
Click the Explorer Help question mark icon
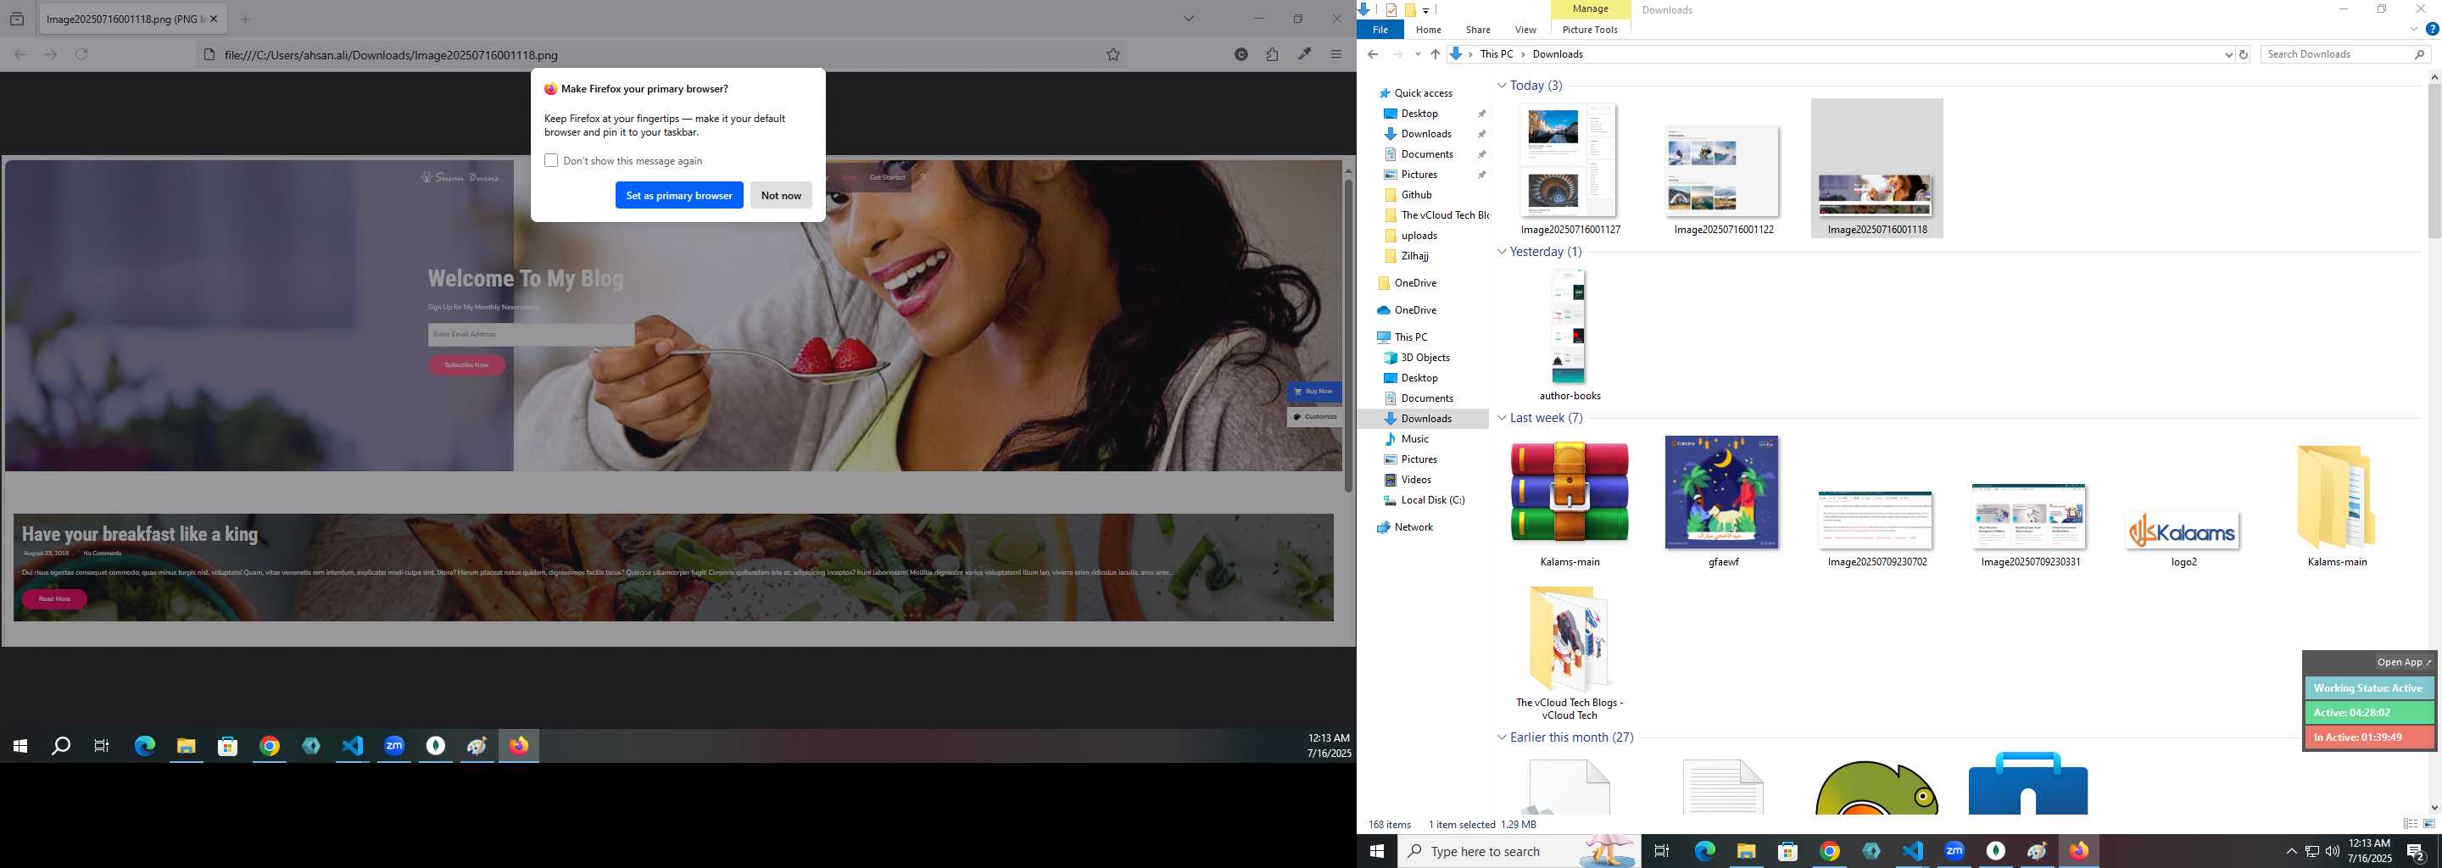coord(2432,30)
